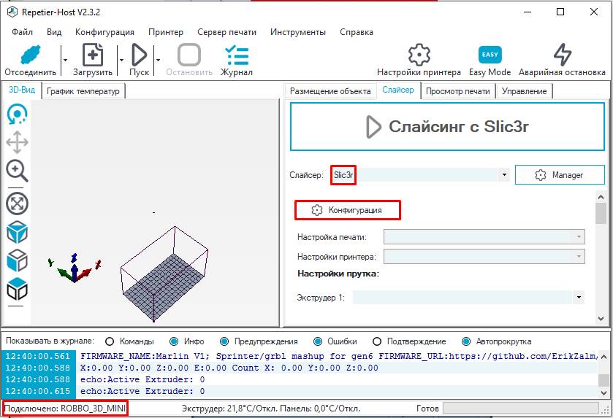Viewport: 613px width, 418px height.
Task: Select the move view arrows tool
Action: point(18,142)
